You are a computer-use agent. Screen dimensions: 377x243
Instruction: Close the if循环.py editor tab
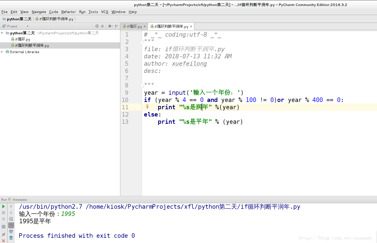coord(145,27)
